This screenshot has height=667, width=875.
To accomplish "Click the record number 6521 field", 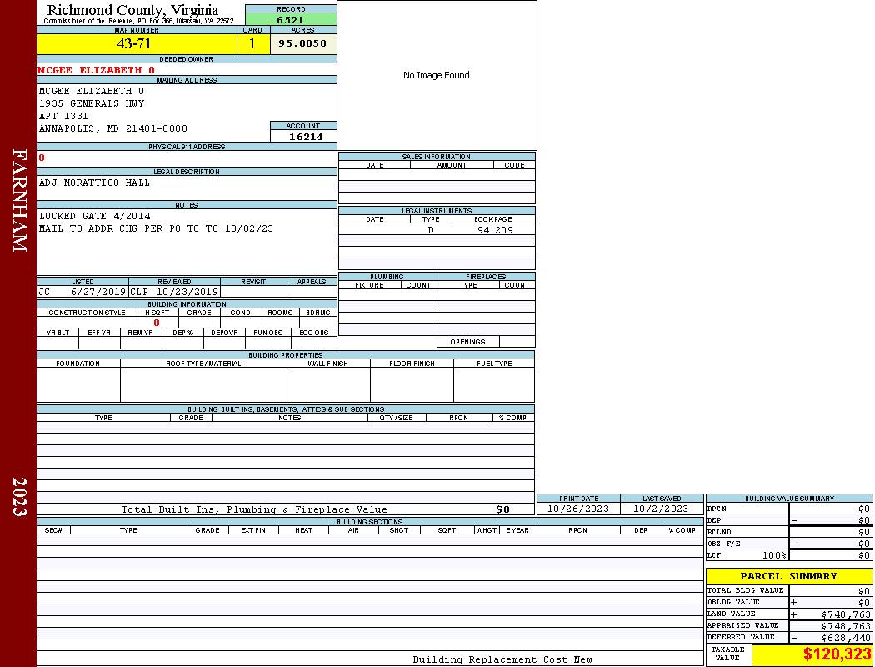I will [x=290, y=20].
